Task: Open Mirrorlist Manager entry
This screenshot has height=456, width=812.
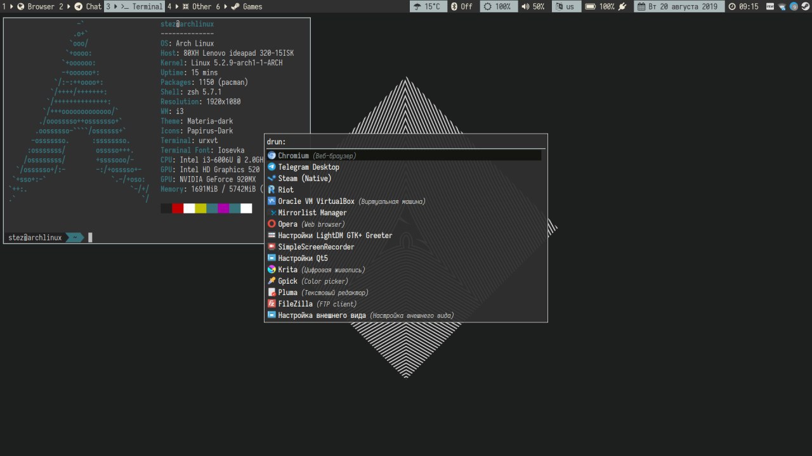Action: (405, 213)
